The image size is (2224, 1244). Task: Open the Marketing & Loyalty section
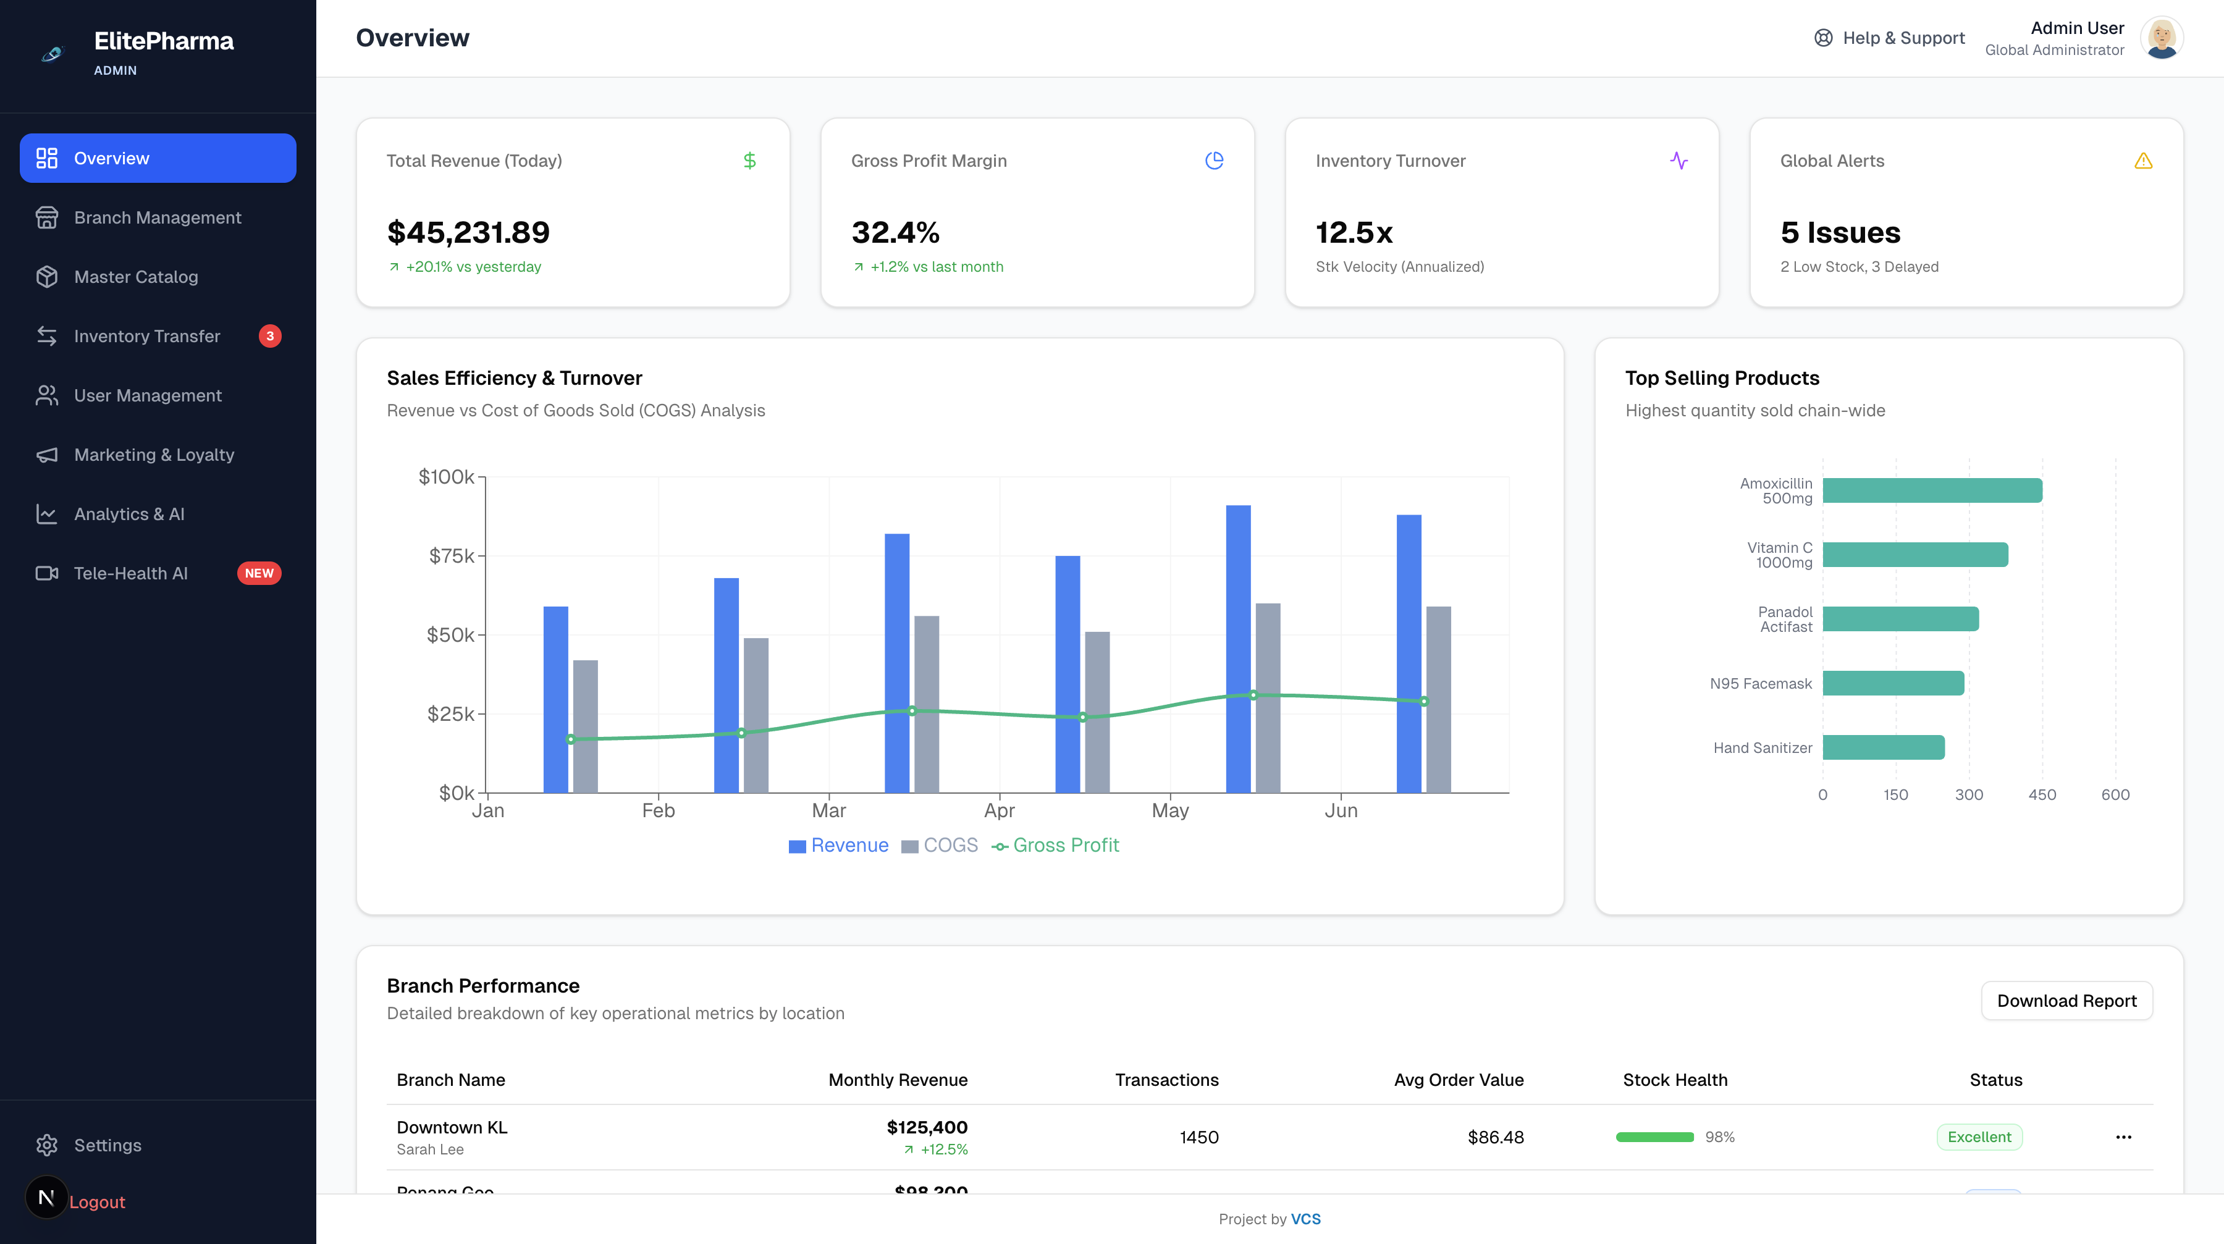pyautogui.click(x=154, y=454)
